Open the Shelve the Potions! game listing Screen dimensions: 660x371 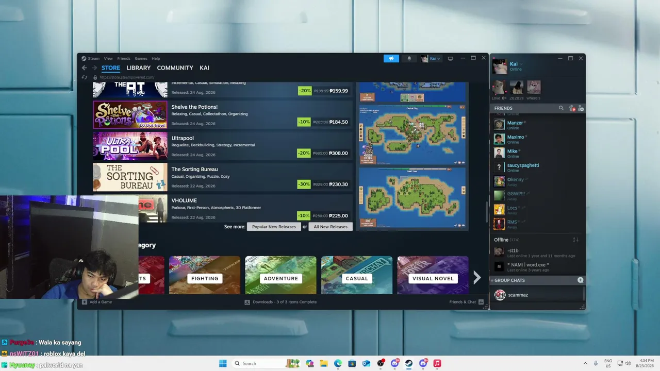[222, 114]
